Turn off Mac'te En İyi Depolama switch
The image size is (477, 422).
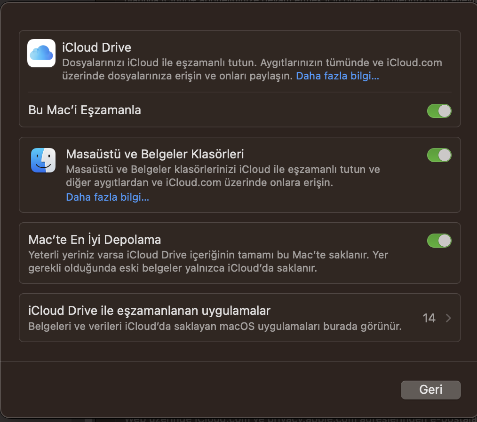(x=439, y=241)
